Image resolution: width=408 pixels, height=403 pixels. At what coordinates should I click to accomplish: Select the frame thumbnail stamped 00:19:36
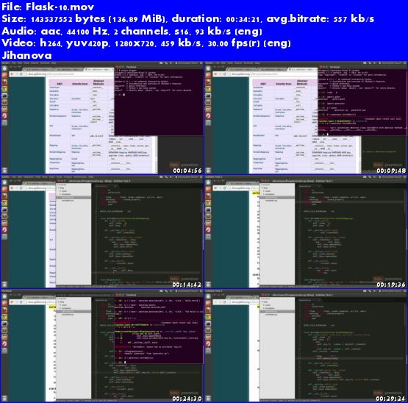pyautogui.click(x=306, y=232)
